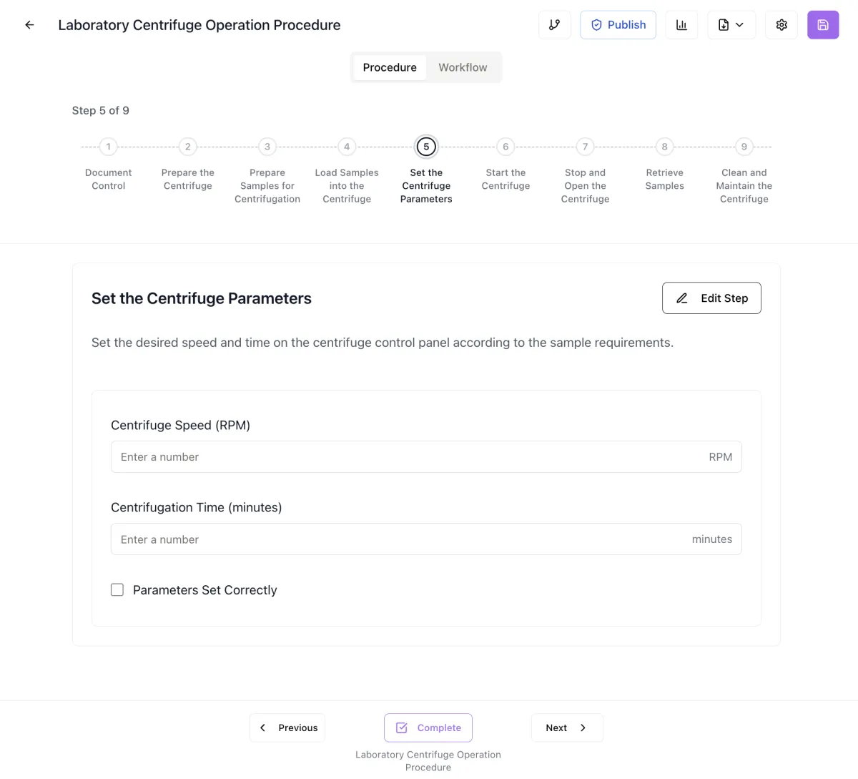Expand the export file dropdown
This screenshot has height=779, width=858.
pyautogui.click(x=731, y=25)
